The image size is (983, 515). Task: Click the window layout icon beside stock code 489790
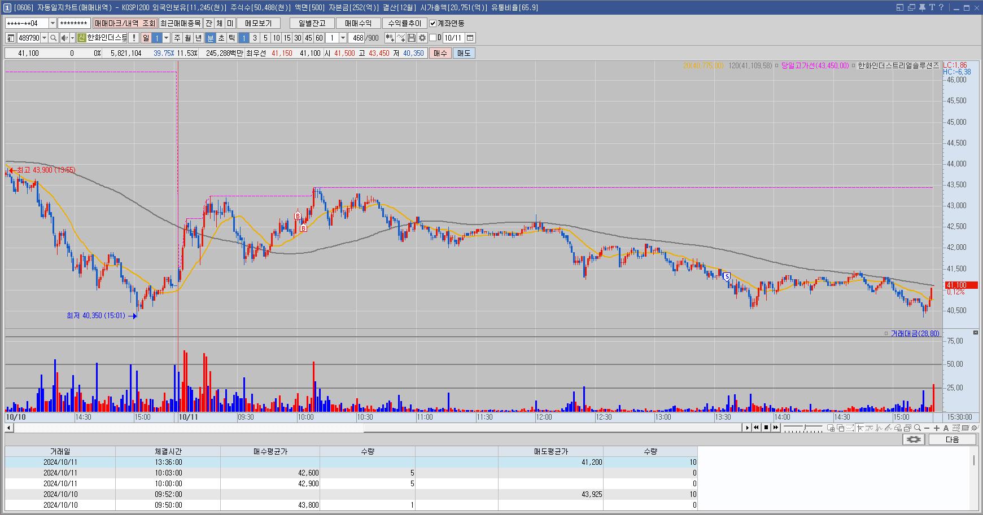11,38
